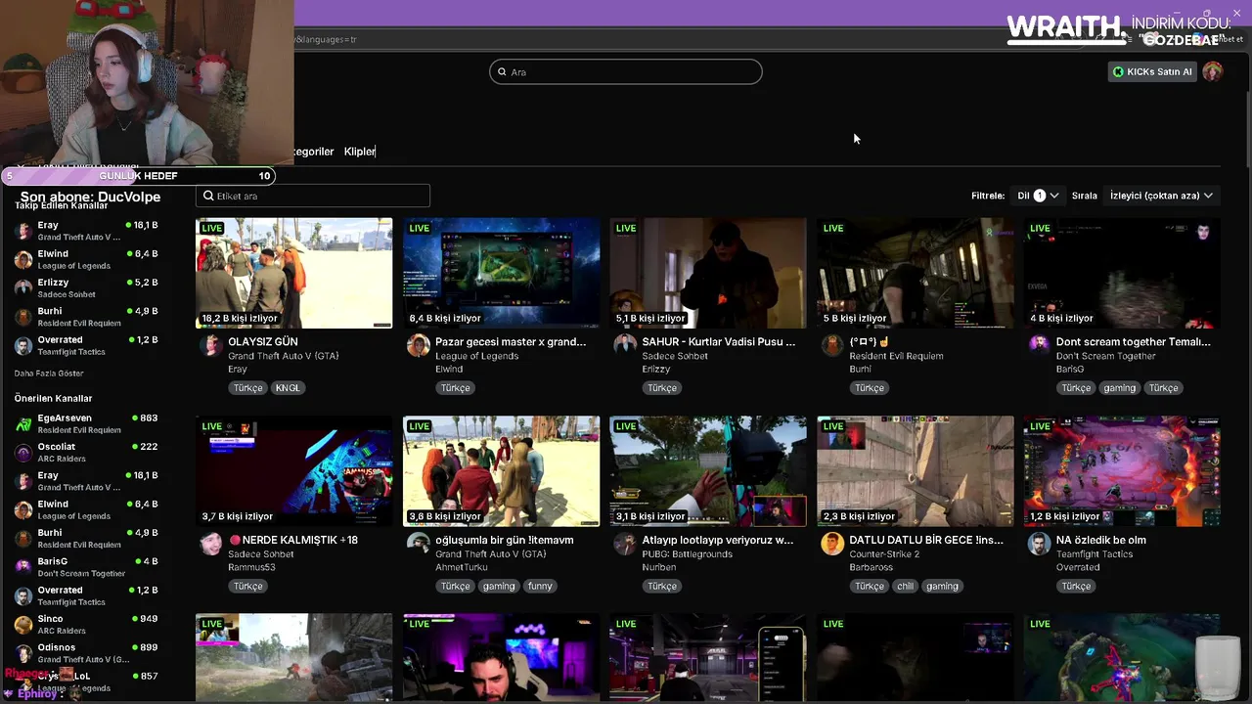This screenshot has width=1252, height=704.
Task: Open Rammus53 avatar under NERDE KALMIŞTIK stream
Action: (211, 544)
